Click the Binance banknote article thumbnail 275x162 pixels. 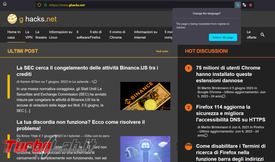(145, 96)
